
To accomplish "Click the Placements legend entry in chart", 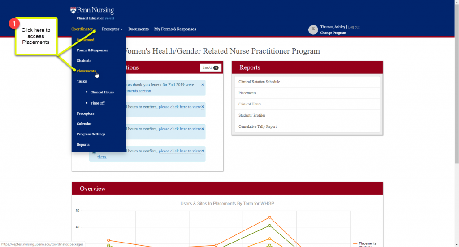I will [x=364, y=243].
